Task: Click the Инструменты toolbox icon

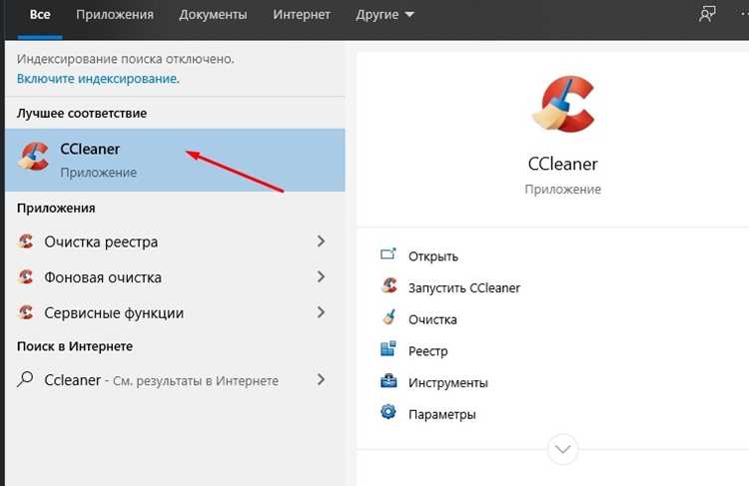Action: 388,380
